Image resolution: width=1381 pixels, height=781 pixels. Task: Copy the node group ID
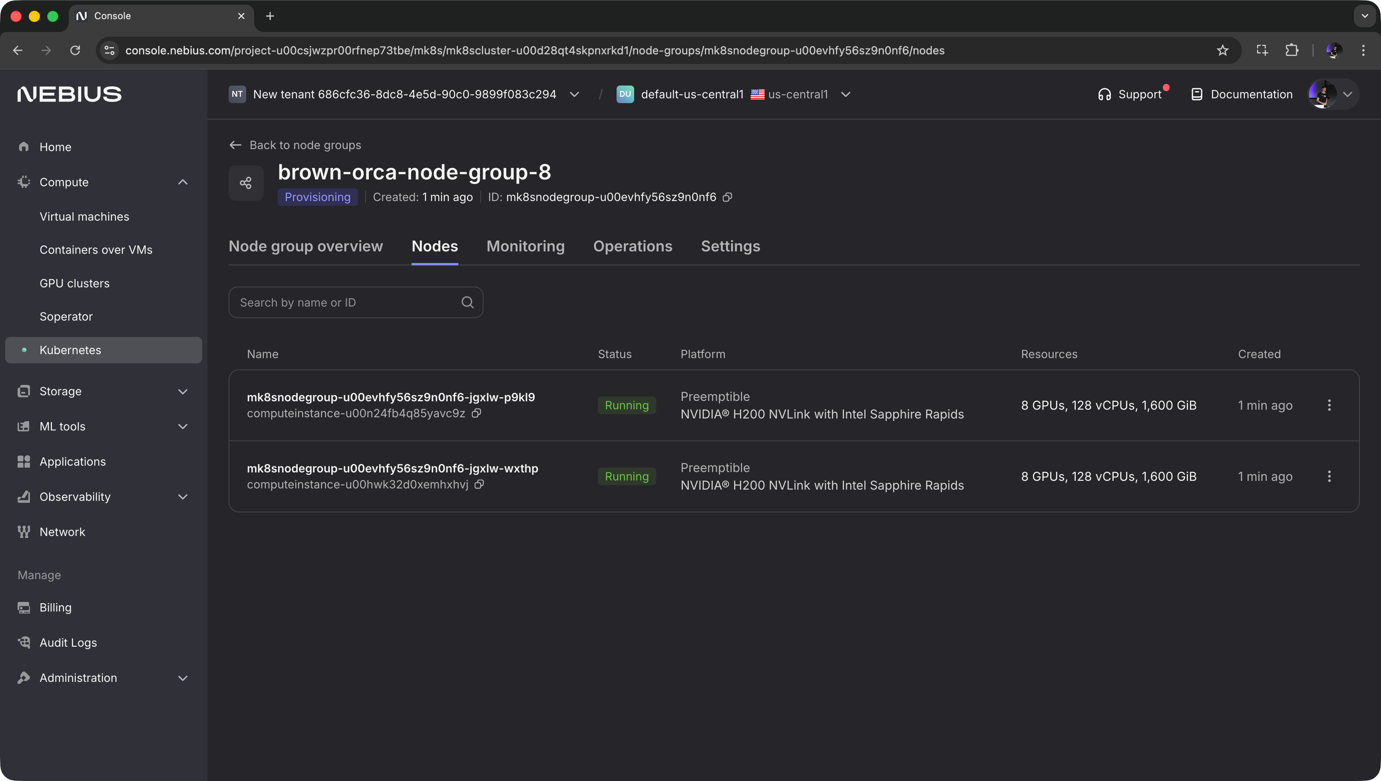click(727, 197)
